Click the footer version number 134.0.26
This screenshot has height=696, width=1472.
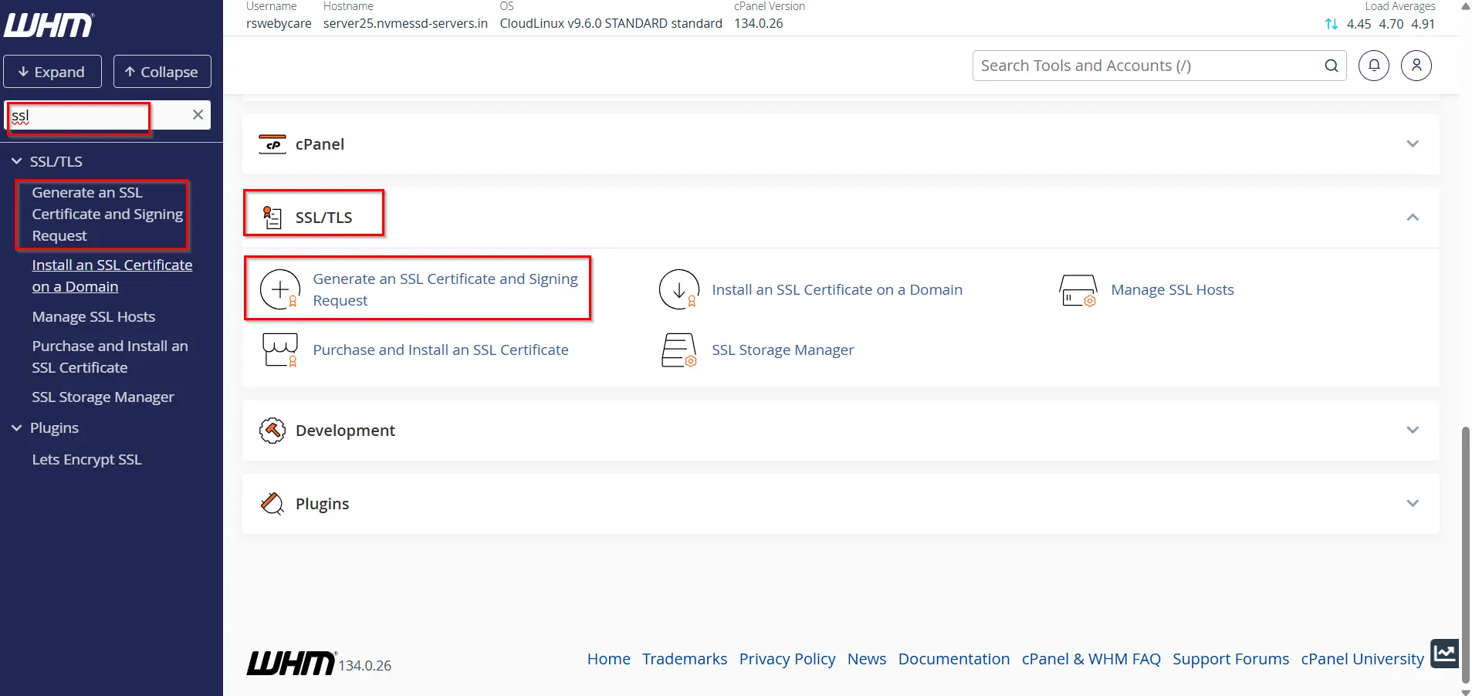point(365,666)
